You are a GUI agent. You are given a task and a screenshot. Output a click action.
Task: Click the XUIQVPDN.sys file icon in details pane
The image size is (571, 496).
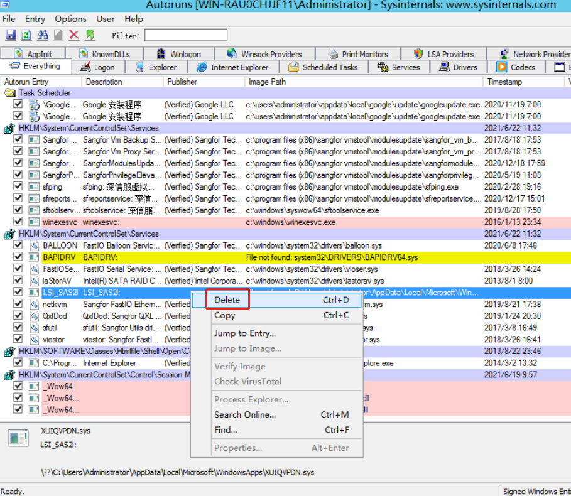click(18, 438)
